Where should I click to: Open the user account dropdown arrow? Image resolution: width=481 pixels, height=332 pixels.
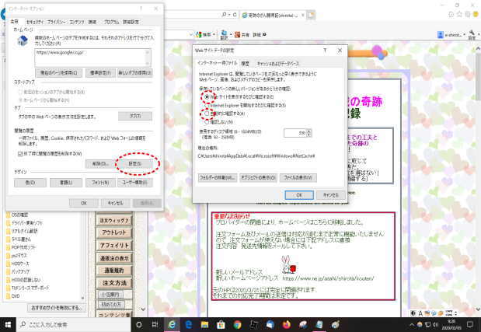click(465, 35)
